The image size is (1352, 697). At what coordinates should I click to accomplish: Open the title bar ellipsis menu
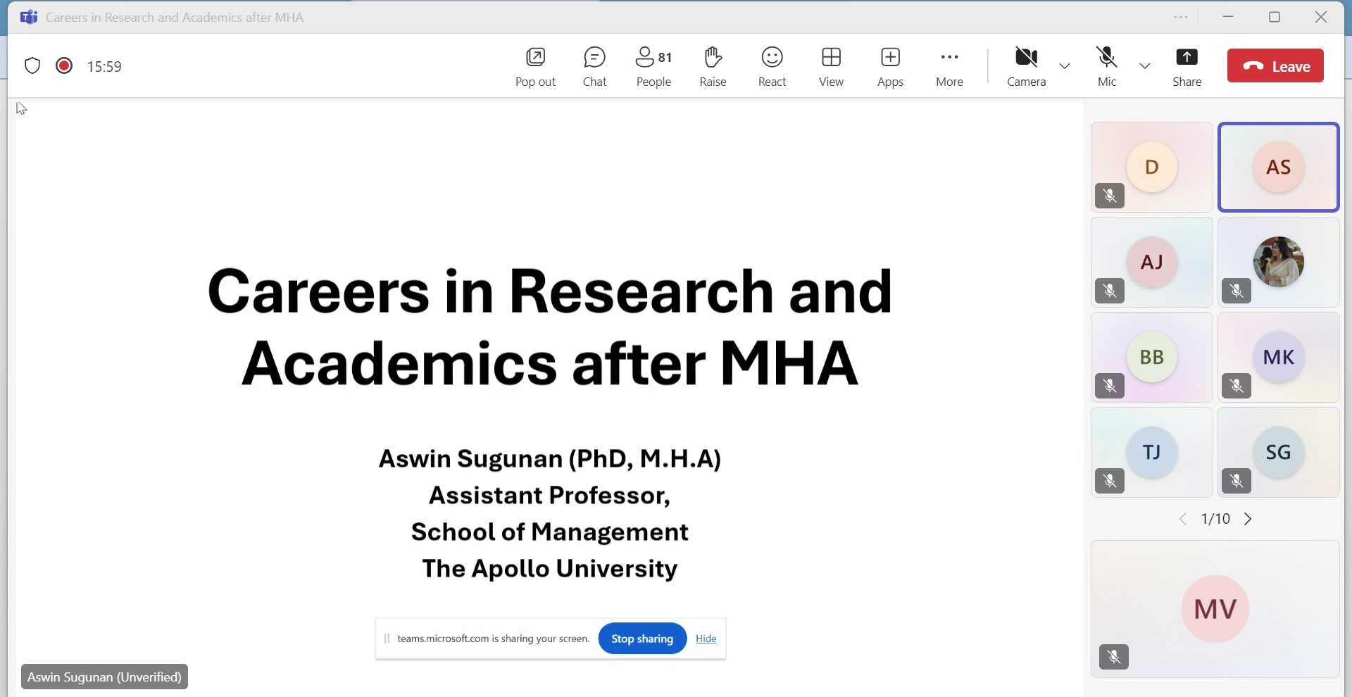tap(1181, 18)
